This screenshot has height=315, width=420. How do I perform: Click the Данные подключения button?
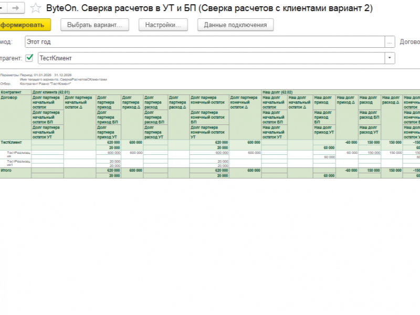click(x=235, y=25)
